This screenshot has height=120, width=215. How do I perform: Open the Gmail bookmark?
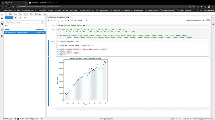point(58,10)
